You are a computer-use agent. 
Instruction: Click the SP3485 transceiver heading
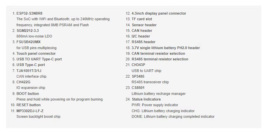tap(138, 76)
